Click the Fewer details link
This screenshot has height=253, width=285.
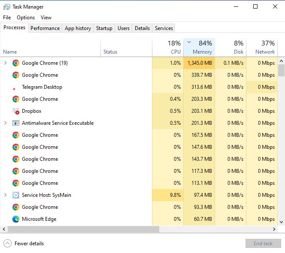[x=29, y=244]
